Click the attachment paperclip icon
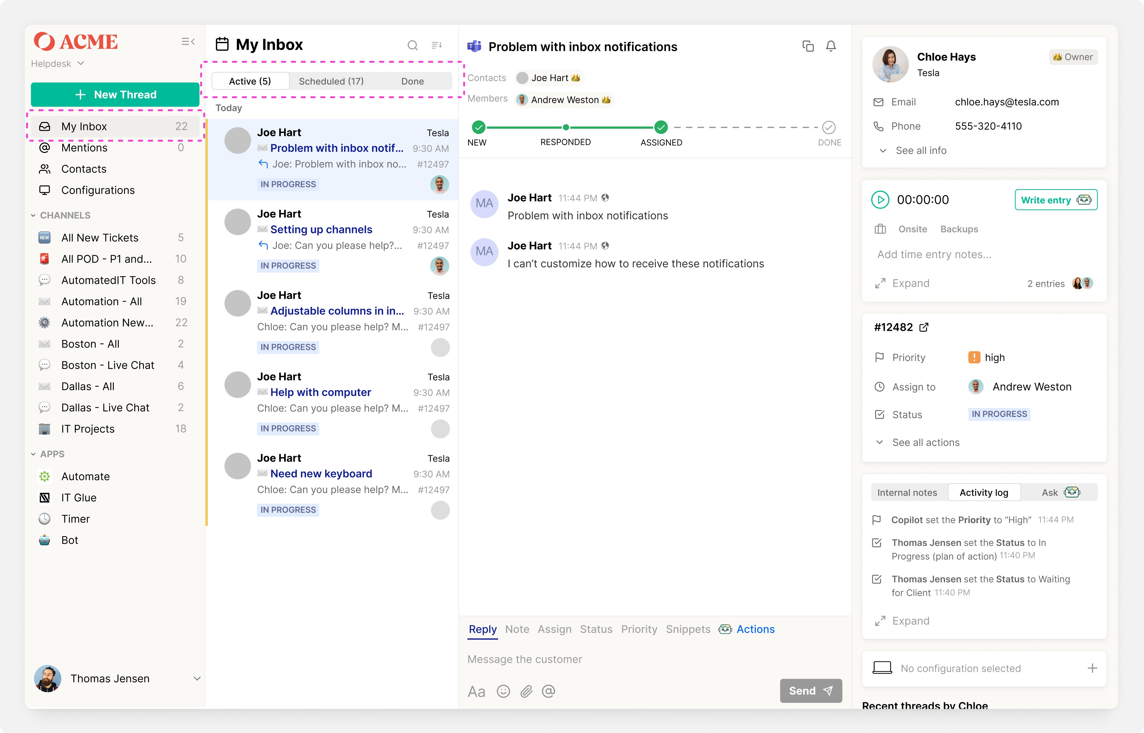This screenshot has height=733, width=1144. (x=526, y=691)
